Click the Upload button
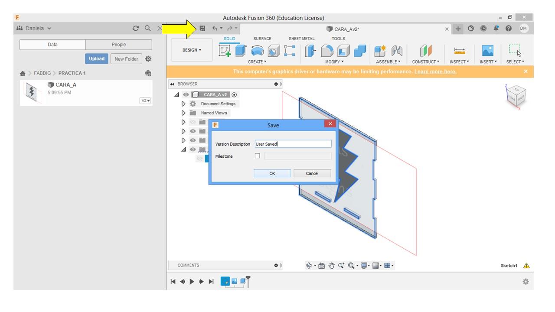 (97, 59)
